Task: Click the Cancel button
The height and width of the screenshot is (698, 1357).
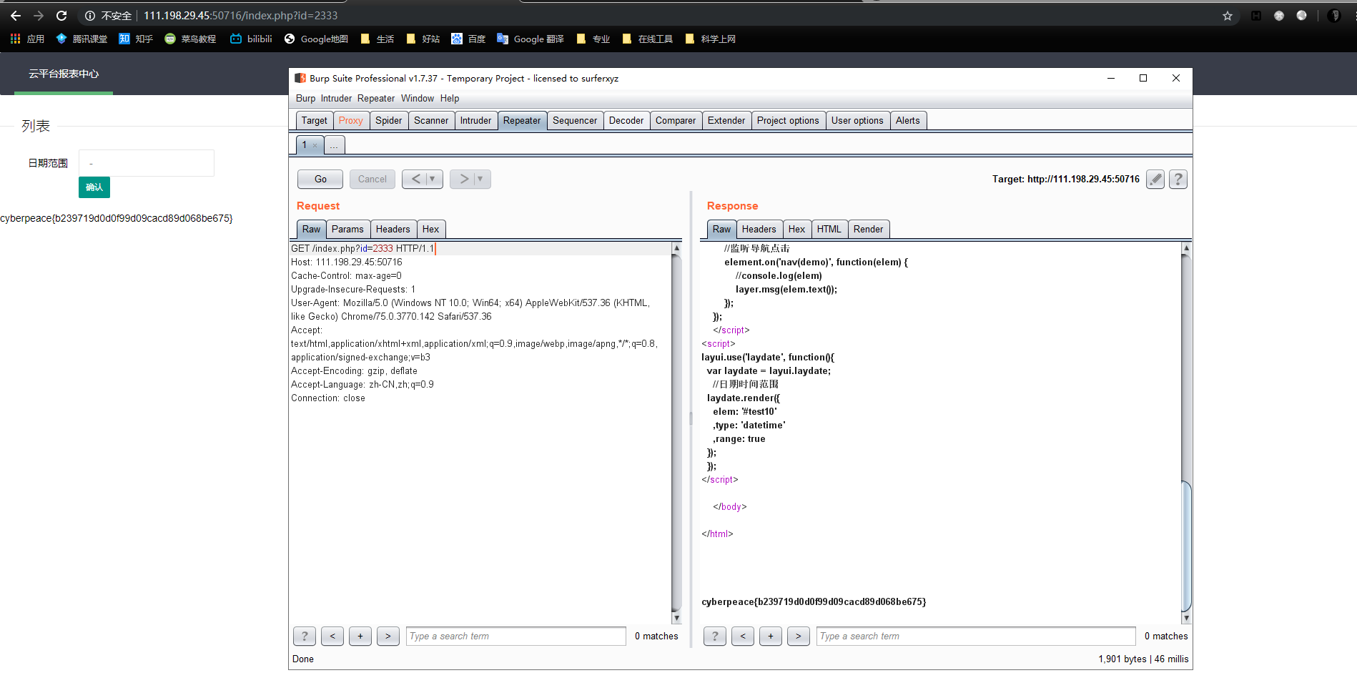Action: click(x=372, y=179)
